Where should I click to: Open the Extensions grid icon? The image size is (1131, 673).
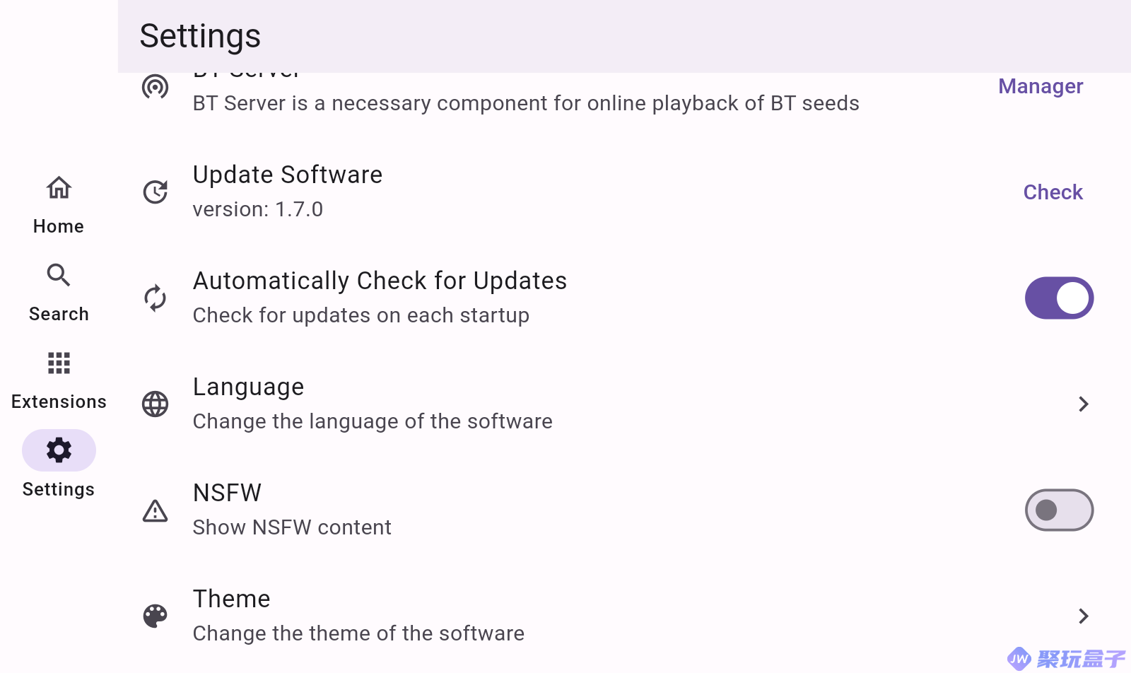click(x=59, y=363)
